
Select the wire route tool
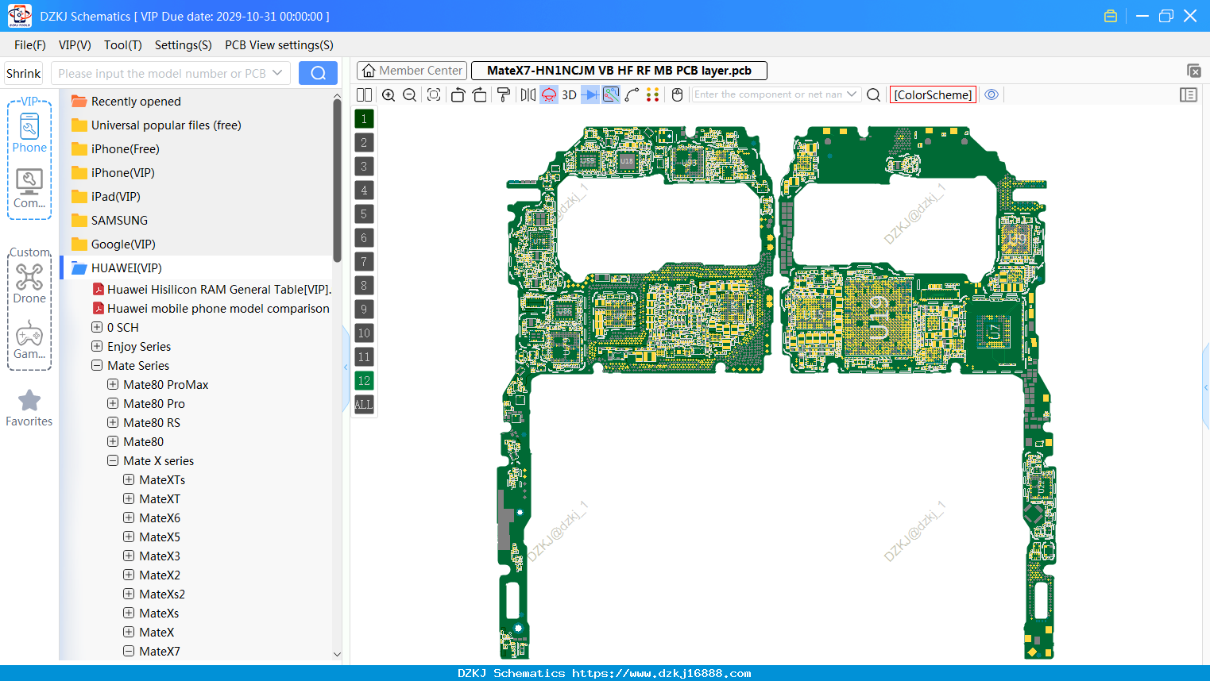(x=632, y=94)
